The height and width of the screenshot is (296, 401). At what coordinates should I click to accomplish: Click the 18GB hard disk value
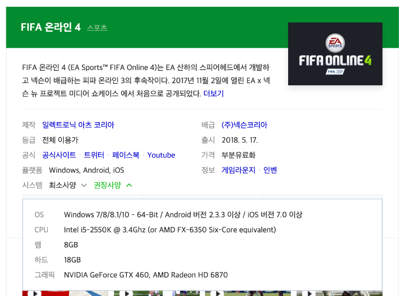click(x=72, y=260)
